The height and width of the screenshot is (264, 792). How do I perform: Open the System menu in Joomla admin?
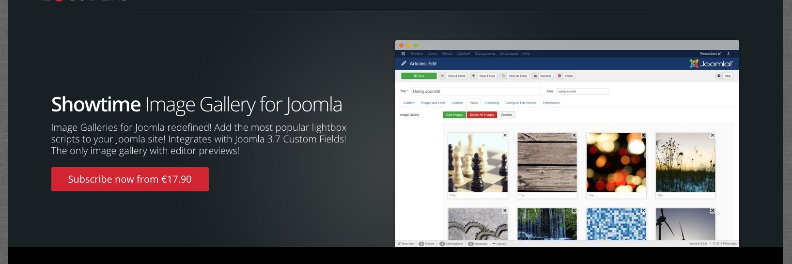[417, 54]
